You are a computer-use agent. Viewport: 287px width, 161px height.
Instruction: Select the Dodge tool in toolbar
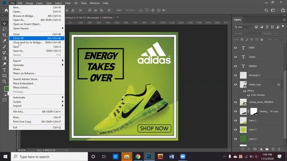click(4, 64)
